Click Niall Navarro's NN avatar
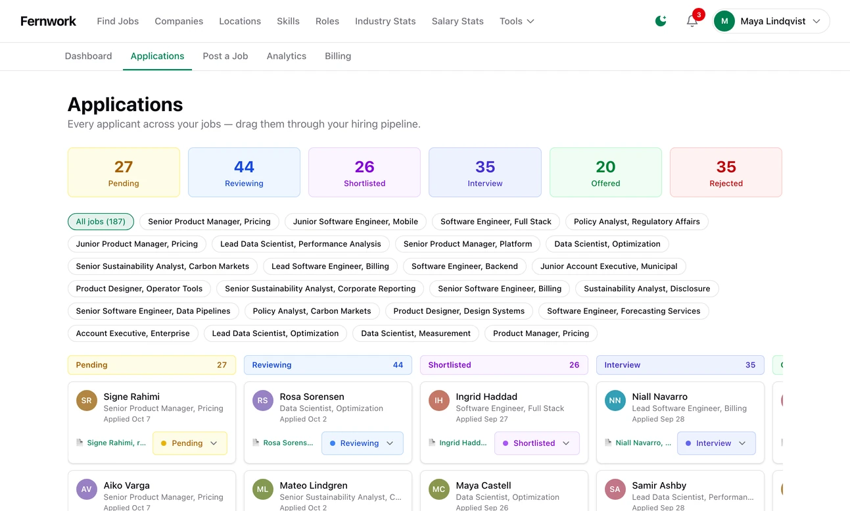 click(x=615, y=401)
